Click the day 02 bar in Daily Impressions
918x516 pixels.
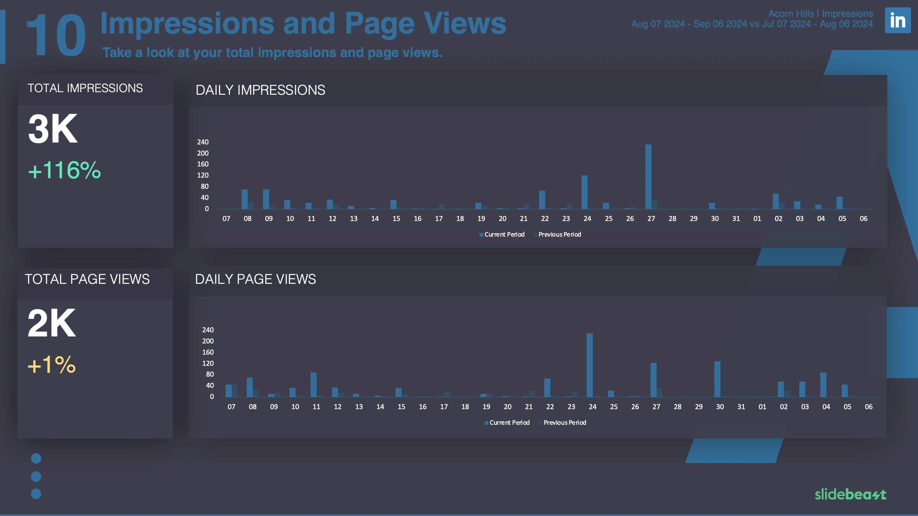(x=775, y=201)
